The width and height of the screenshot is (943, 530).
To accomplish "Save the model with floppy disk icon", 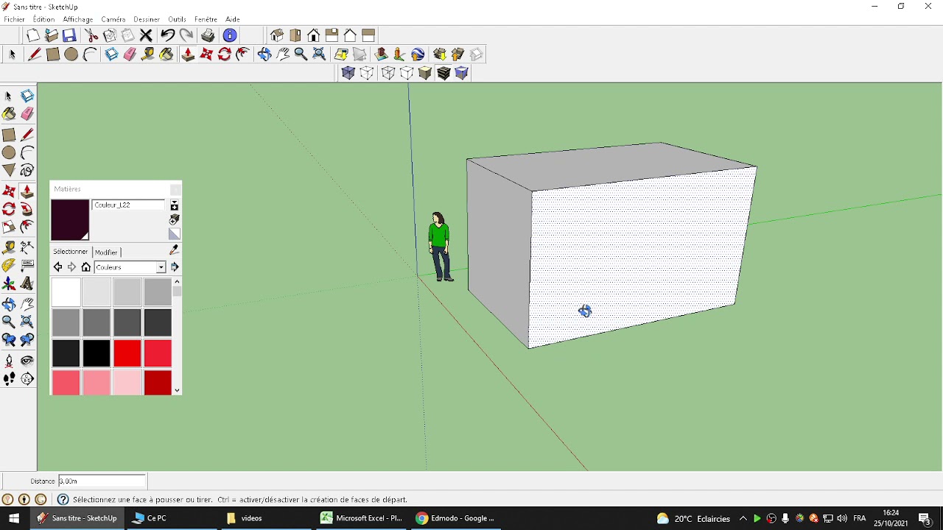I will [69, 35].
